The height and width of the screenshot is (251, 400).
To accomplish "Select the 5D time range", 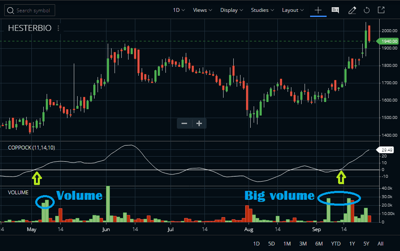I will coord(271,244).
